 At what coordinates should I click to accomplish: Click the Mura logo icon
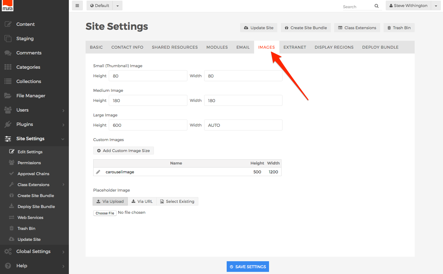pyautogui.click(x=7, y=5)
